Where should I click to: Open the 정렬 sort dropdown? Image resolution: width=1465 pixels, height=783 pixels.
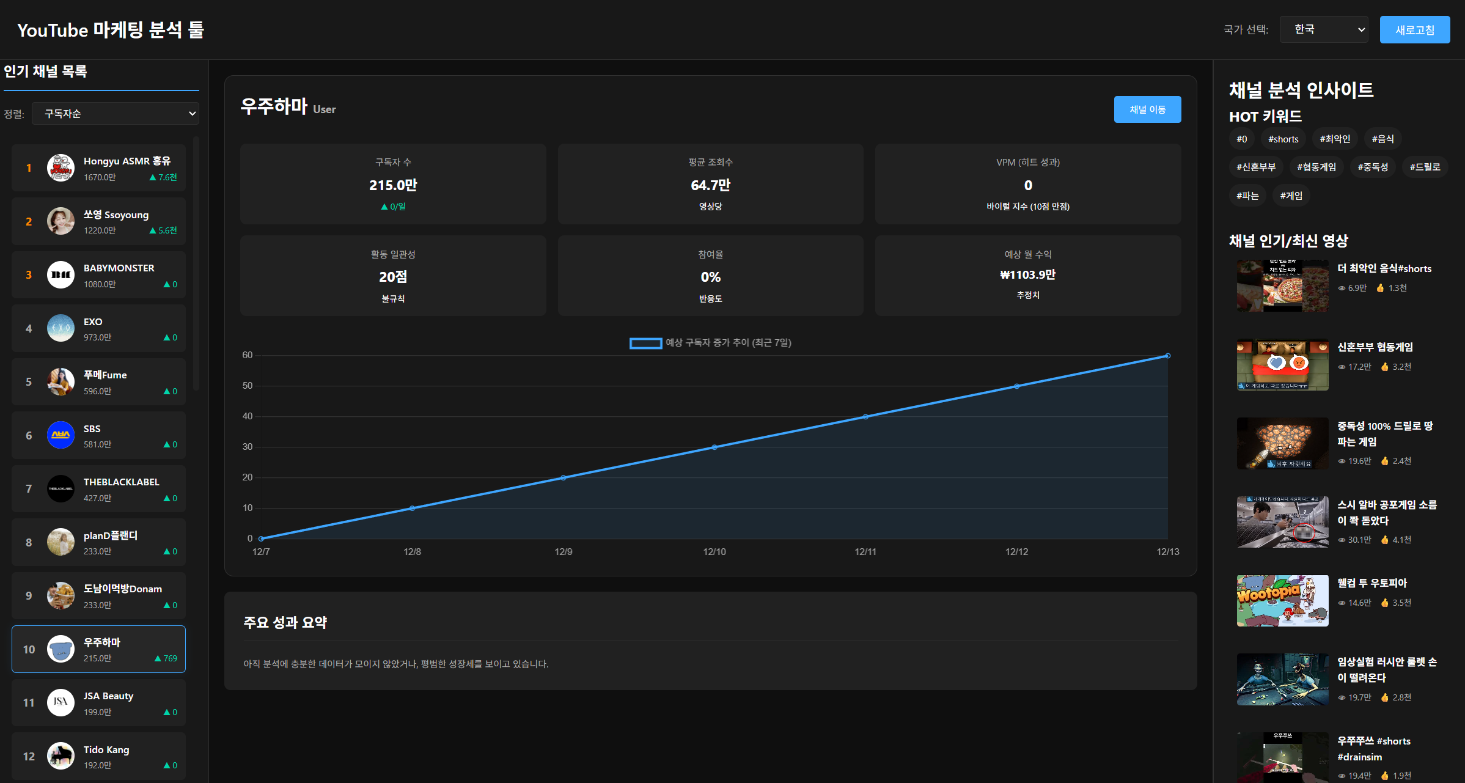(115, 114)
